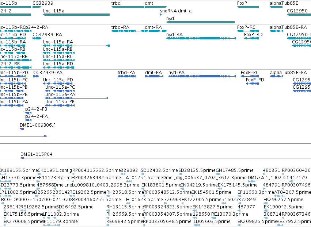Select the hyd gene bar
The image size is (311, 227).
pyautogui.click(x=200, y=22)
